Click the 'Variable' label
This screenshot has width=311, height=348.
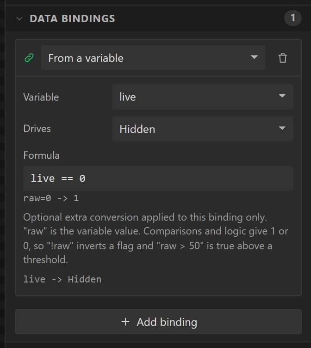click(x=41, y=97)
